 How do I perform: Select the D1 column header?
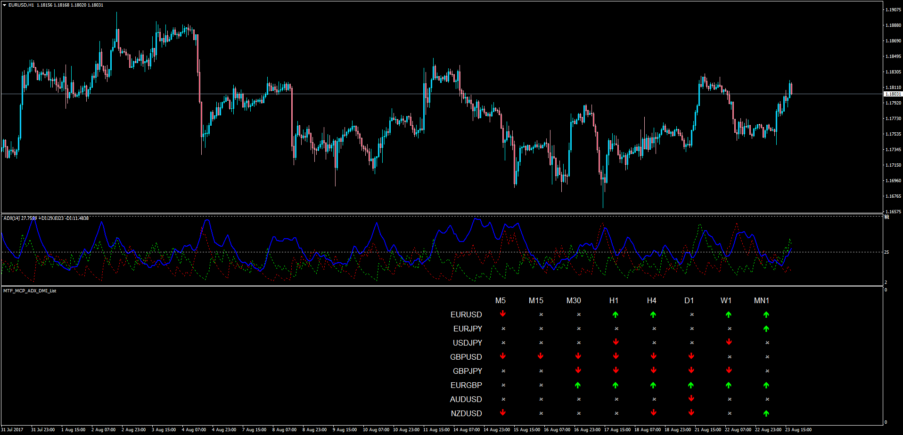pos(689,300)
